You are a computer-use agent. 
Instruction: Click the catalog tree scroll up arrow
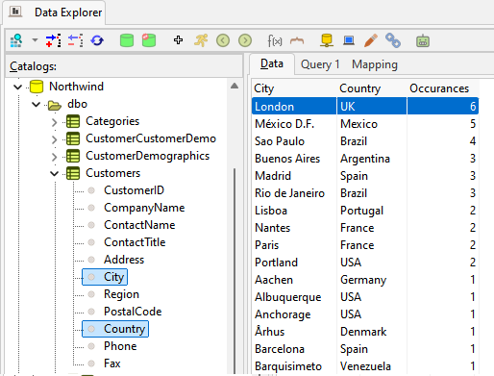click(235, 86)
